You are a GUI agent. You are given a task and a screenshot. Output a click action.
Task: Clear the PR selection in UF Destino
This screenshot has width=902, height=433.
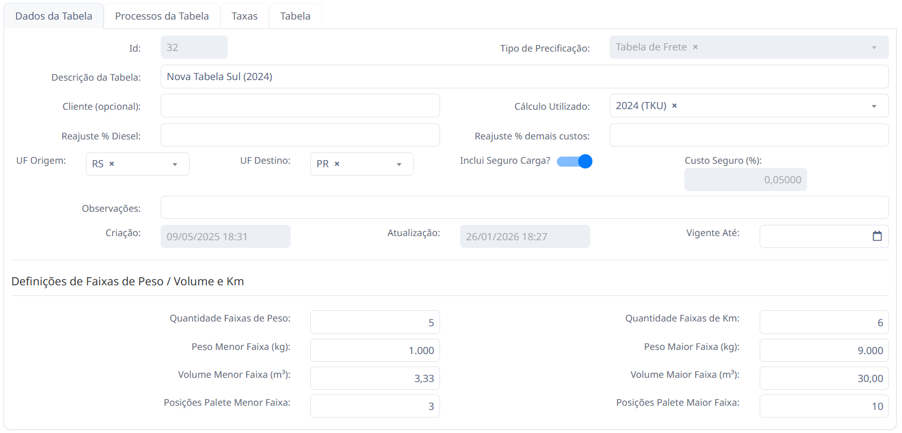(337, 164)
